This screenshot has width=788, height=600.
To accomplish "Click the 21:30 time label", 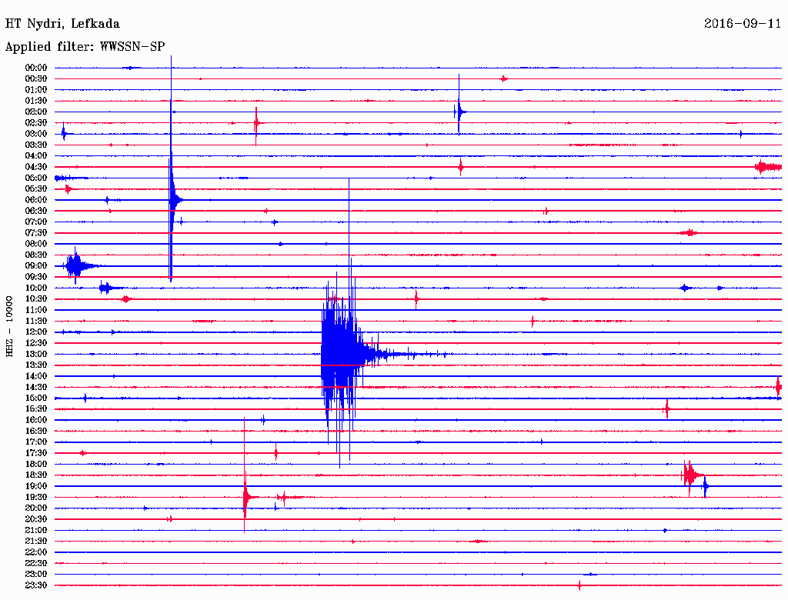I will tap(36, 542).
